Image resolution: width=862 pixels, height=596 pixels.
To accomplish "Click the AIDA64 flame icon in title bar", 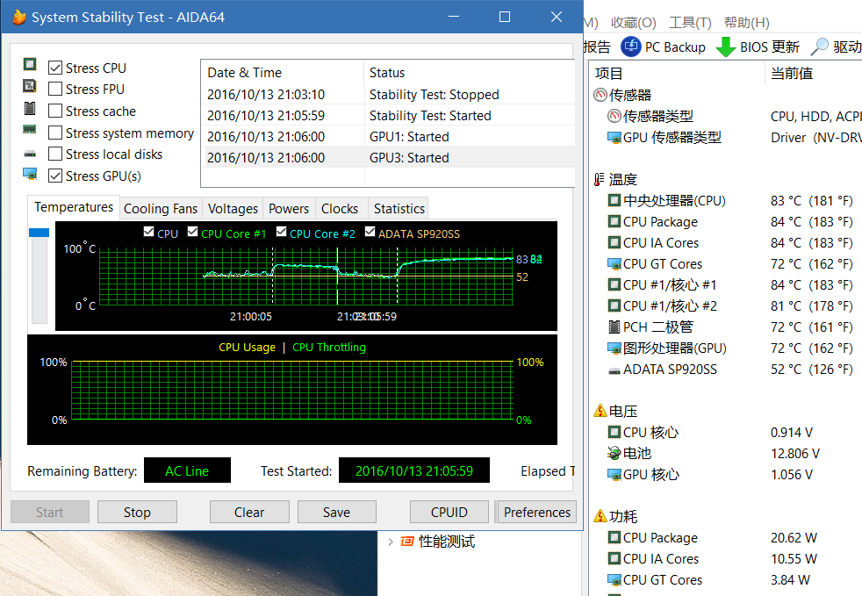I will point(18,17).
